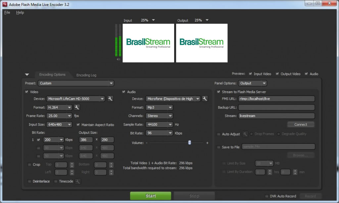Enable Deinterlace checkbox
This screenshot has width=339, height=203.
point(29,181)
